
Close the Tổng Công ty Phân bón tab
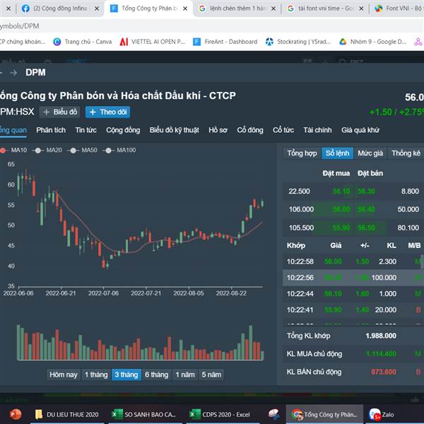click(185, 8)
